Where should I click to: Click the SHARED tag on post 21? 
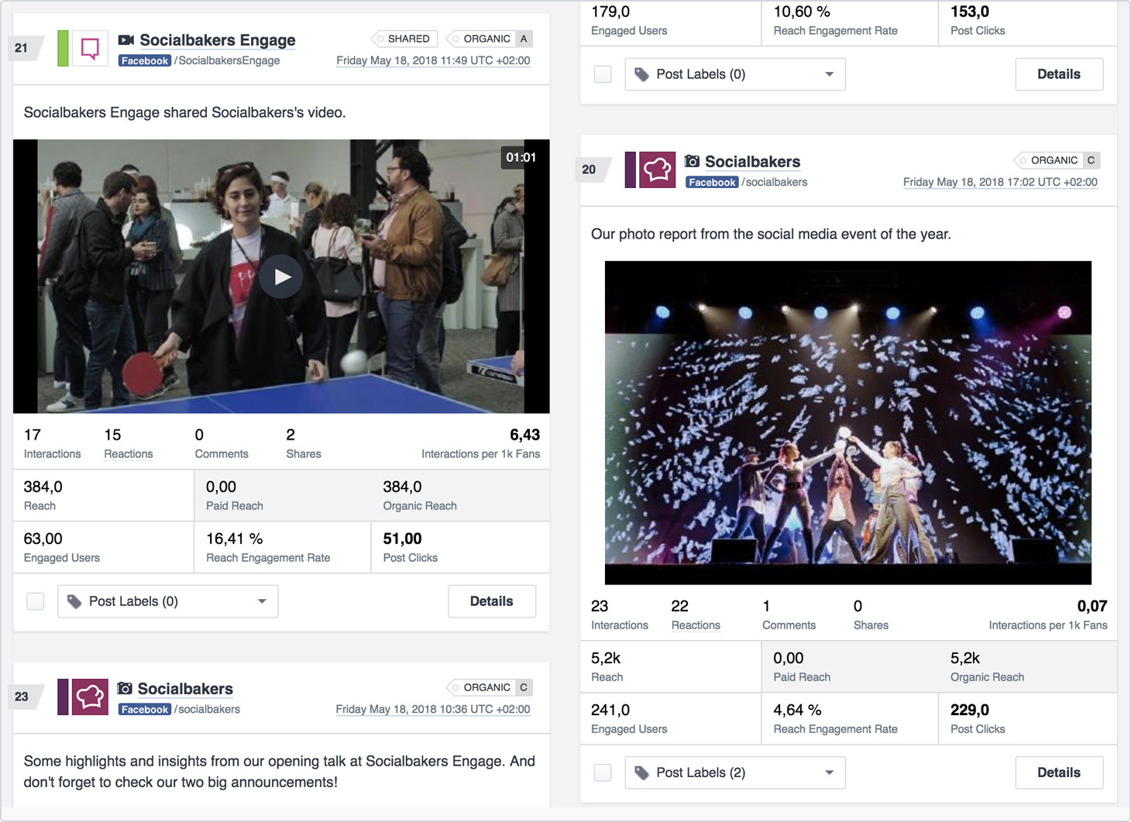coord(404,39)
